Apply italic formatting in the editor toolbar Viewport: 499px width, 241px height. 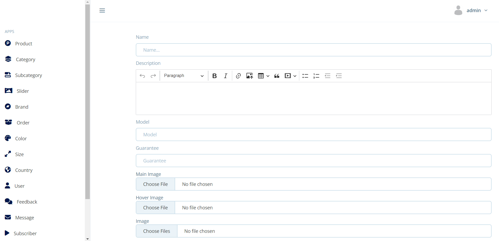pyautogui.click(x=226, y=76)
